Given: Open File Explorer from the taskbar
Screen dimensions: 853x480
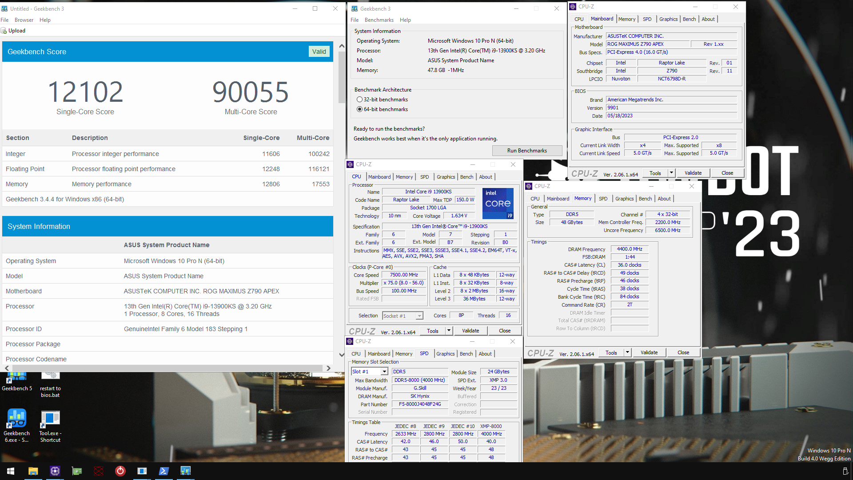Looking at the screenshot, I should point(33,471).
